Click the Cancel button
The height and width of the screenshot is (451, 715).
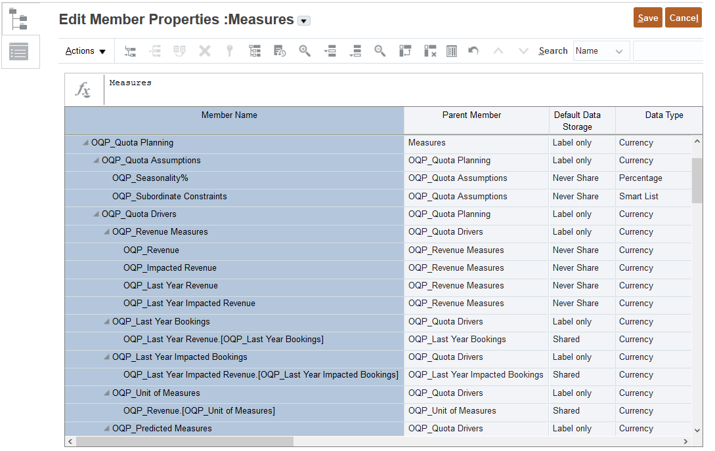(683, 18)
